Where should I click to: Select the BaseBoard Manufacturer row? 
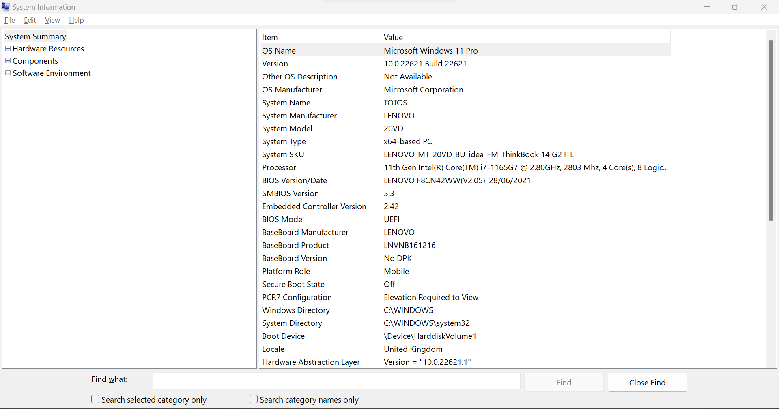(x=465, y=232)
